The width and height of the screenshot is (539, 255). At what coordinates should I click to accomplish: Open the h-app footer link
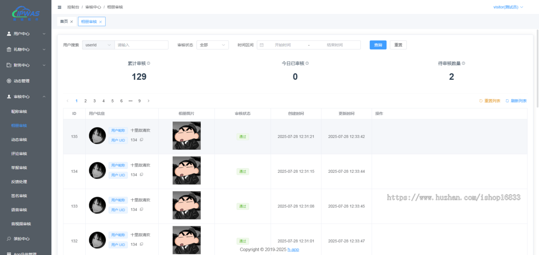[293, 250]
